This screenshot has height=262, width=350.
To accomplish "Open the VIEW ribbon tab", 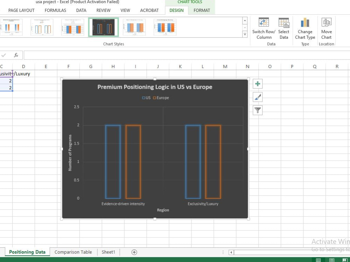I will [x=125, y=10].
